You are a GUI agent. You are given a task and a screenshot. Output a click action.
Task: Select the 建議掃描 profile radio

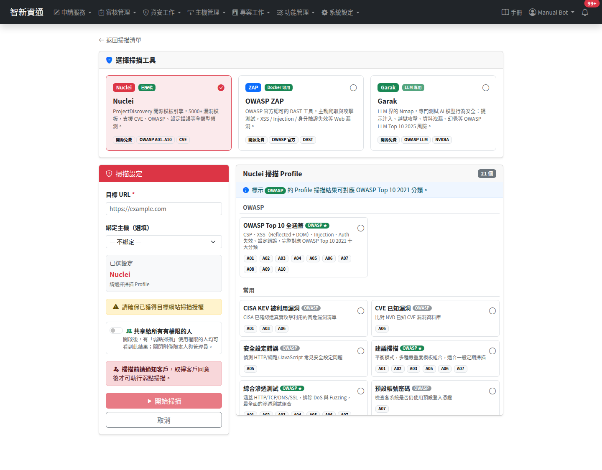coord(492,351)
